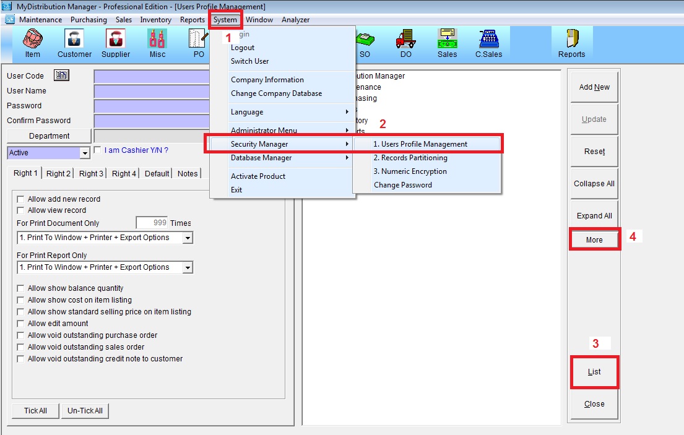Open the Misc toolbar icon

pyautogui.click(x=157, y=43)
